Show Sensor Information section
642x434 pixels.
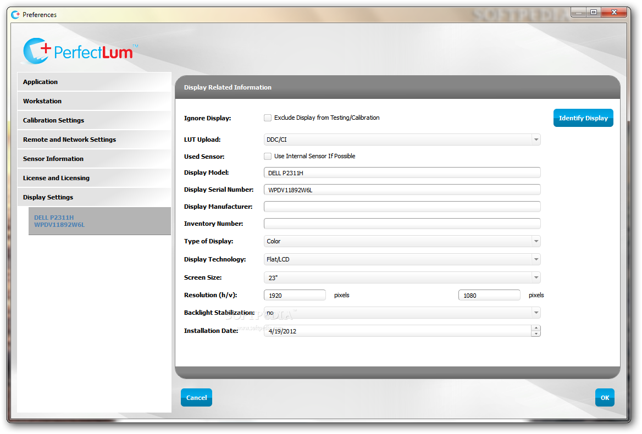94,159
